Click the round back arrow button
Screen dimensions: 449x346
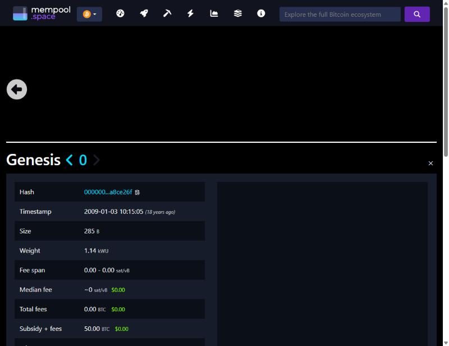pyautogui.click(x=17, y=90)
